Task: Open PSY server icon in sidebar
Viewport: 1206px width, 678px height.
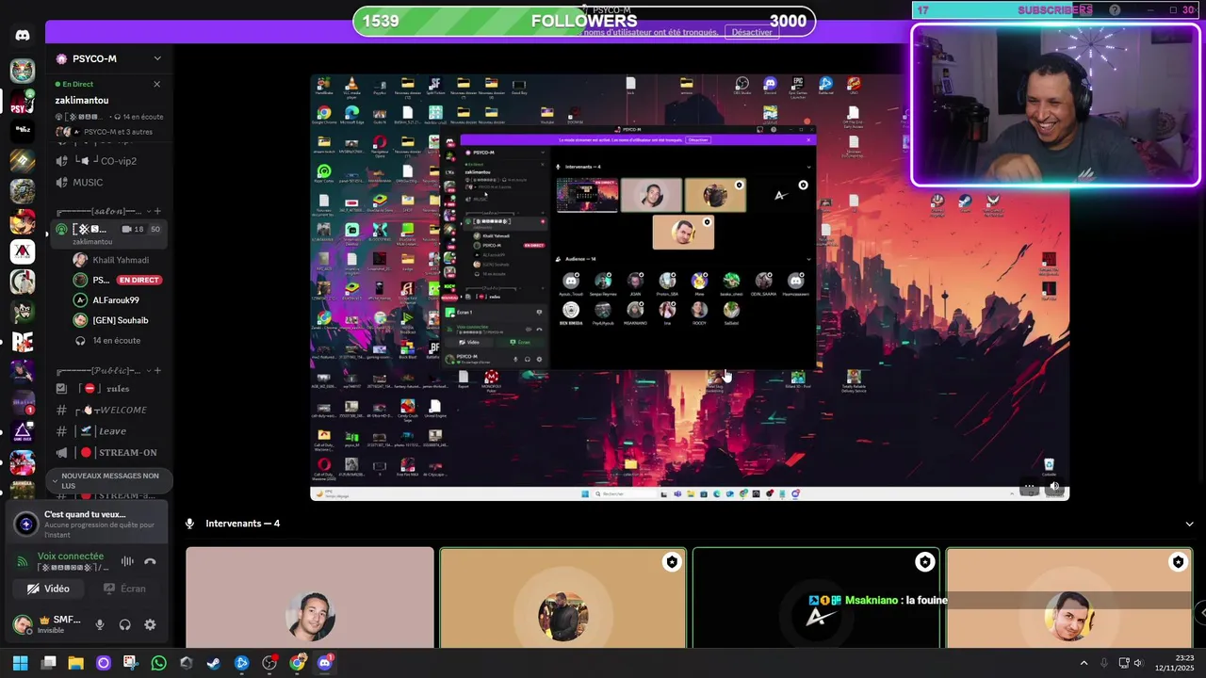Action: coord(23,101)
